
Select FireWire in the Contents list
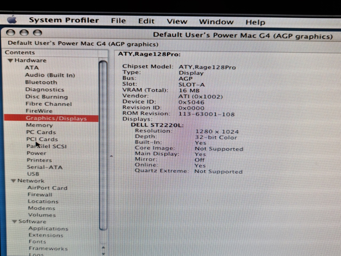point(39,111)
